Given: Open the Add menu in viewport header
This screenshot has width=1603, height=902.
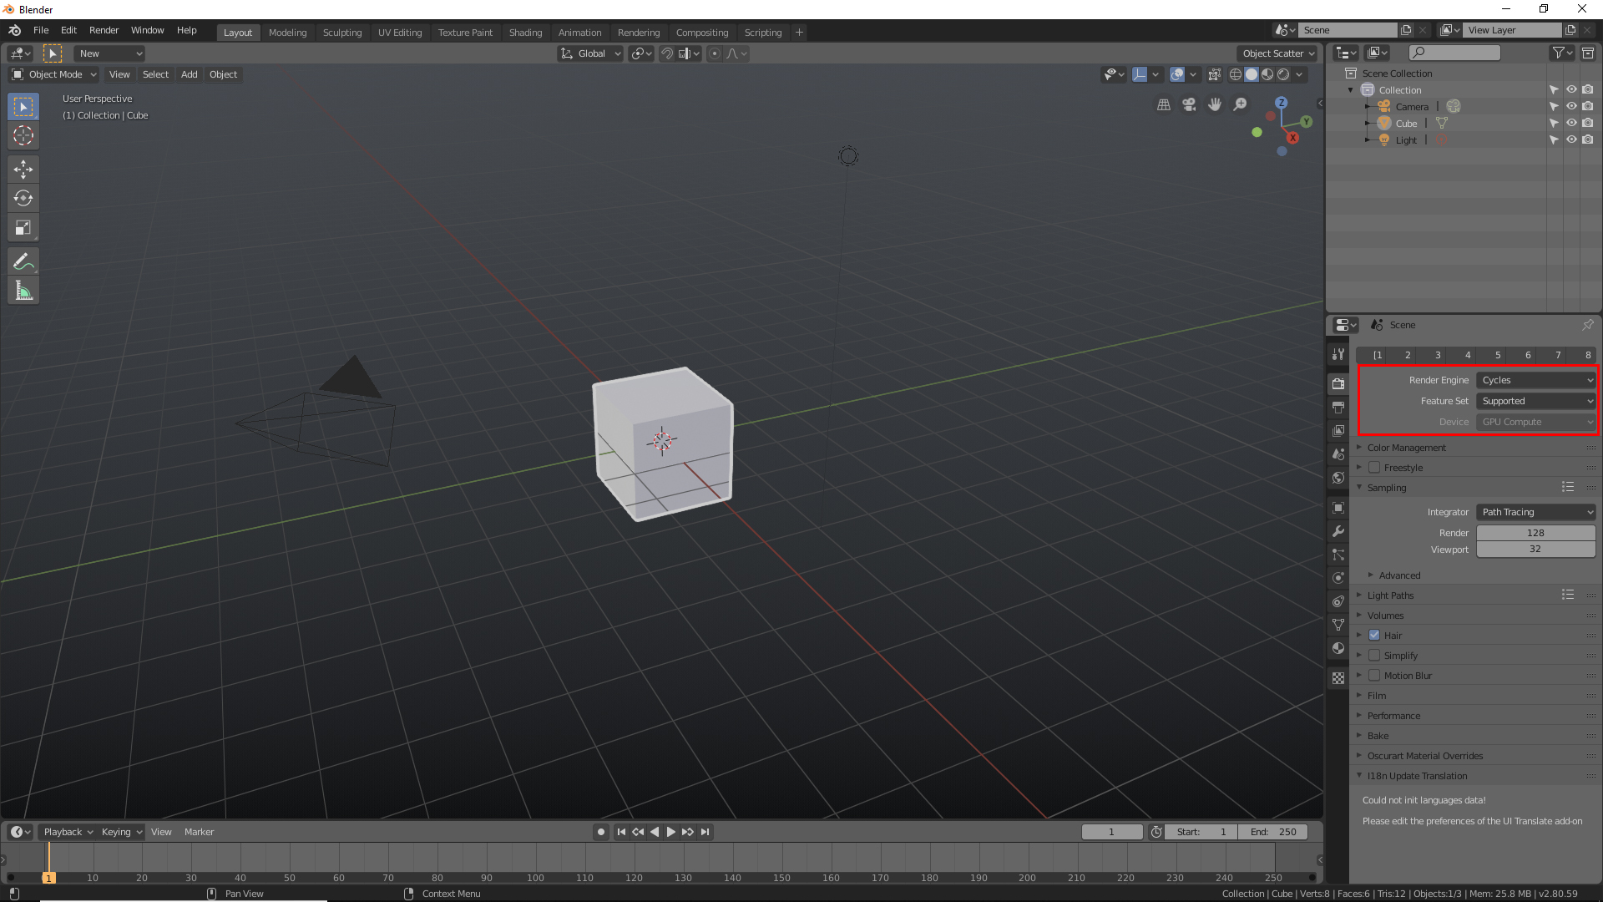Looking at the screenshot, I should (190, 74).
